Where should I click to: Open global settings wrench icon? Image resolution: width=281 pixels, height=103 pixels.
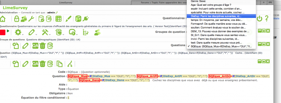coord(31,18)
